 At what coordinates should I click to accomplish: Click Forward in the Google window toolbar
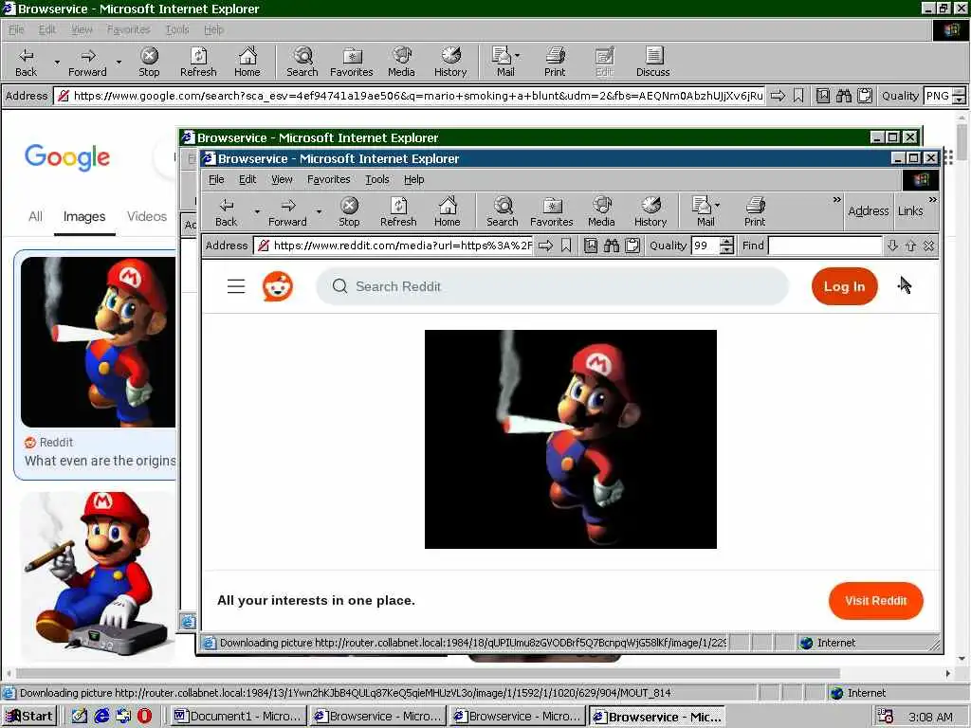pyautogui.click(x=87, y=63)
